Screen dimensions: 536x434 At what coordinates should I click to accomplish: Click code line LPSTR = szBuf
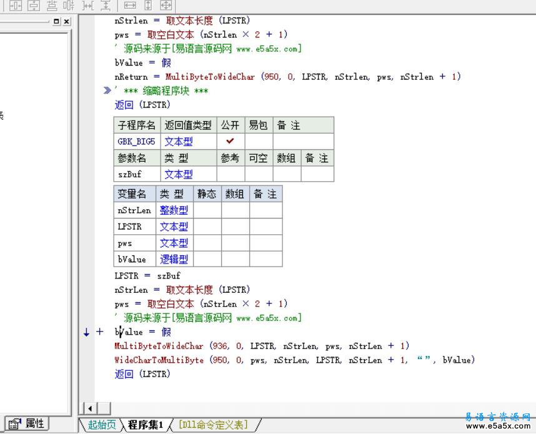click(x=147, y=275)
